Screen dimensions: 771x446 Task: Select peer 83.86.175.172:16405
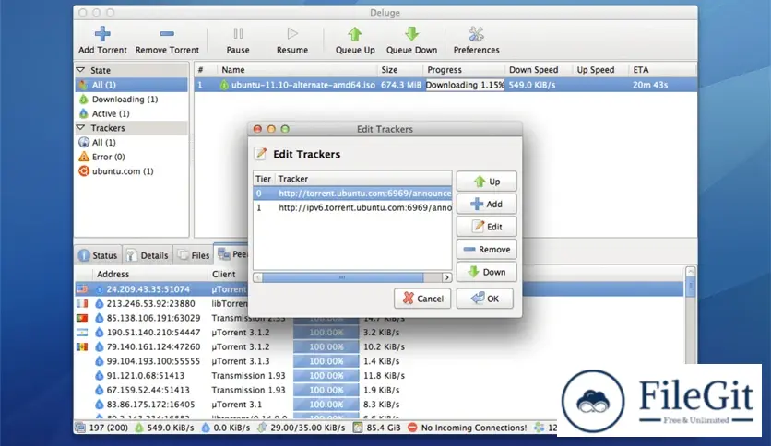[150, 405]
